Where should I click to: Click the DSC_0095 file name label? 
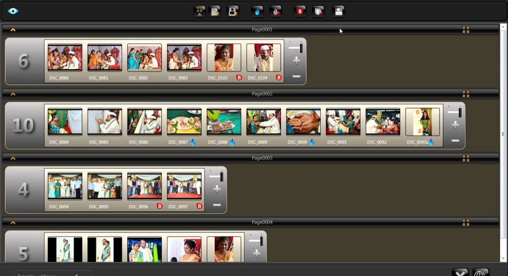click(x=98, y=207)
